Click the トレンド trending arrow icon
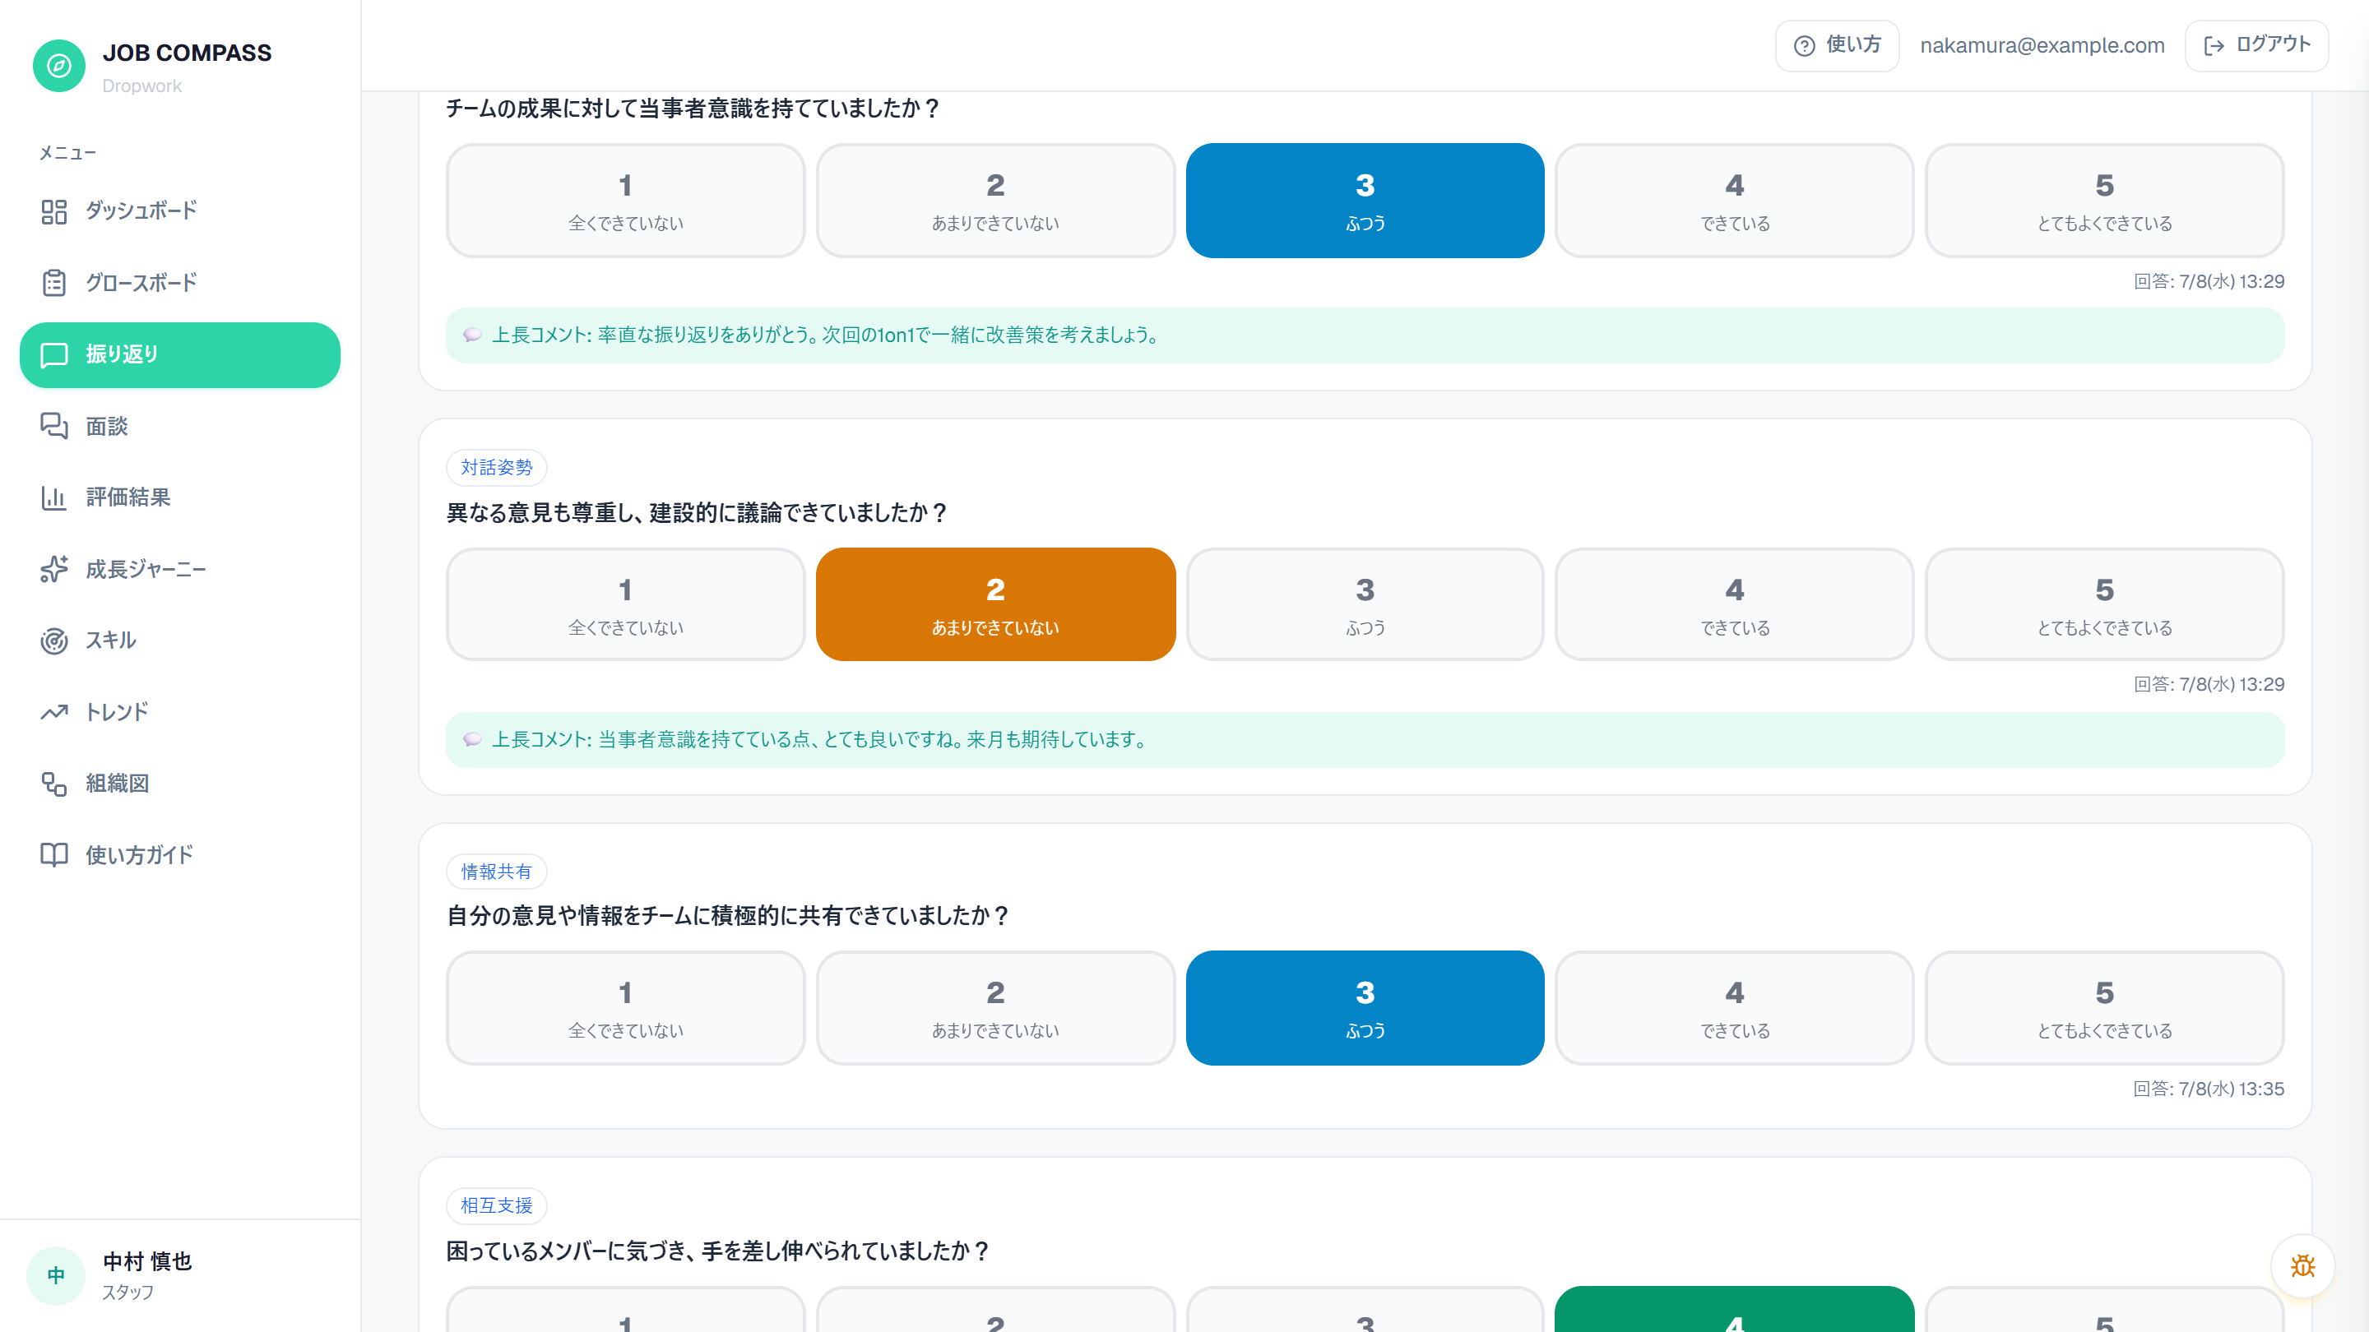 pos(54,712)
